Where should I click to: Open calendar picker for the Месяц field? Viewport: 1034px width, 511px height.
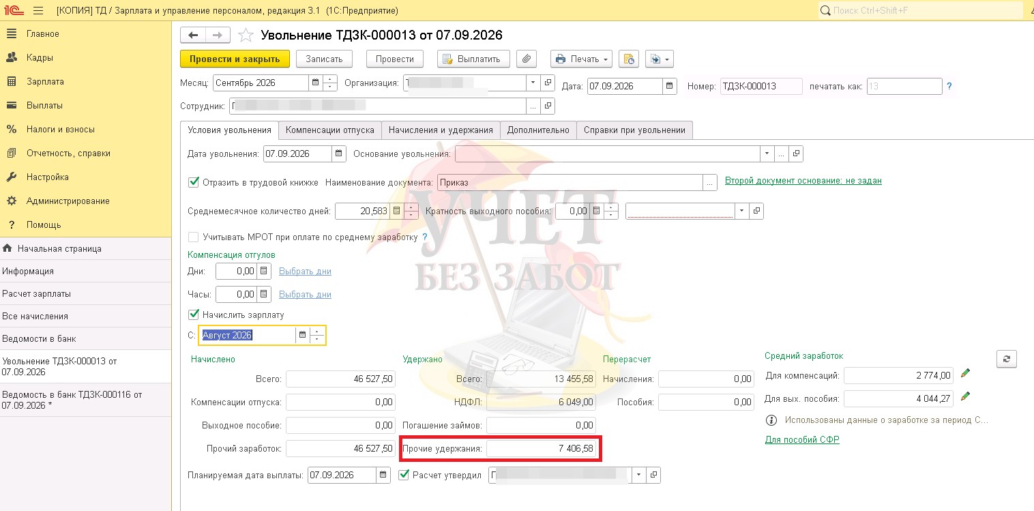point(315,83)
